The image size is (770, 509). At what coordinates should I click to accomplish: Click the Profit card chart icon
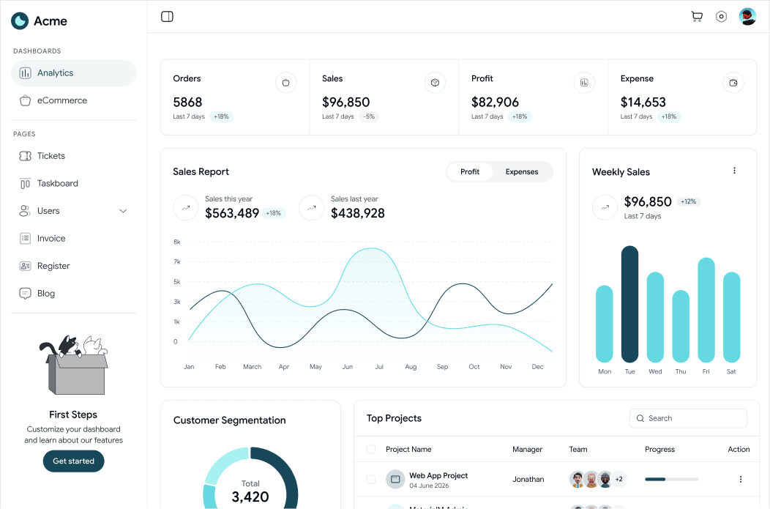(584, 83)
